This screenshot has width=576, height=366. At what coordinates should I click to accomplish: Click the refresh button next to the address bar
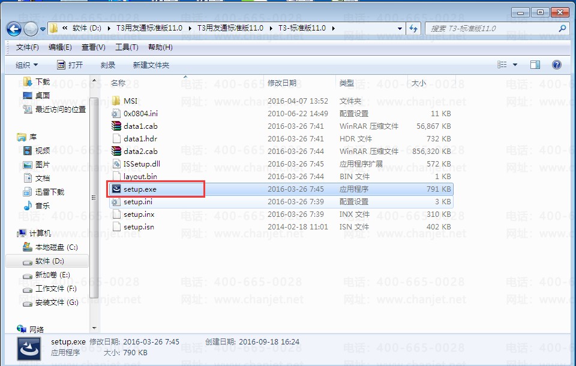413,28
